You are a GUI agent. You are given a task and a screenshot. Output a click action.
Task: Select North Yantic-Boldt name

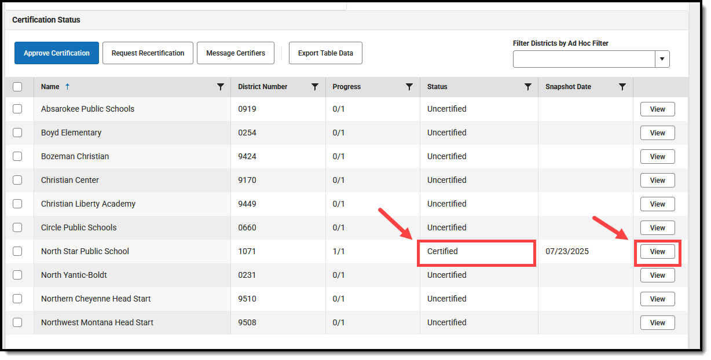tap(74, 275)
